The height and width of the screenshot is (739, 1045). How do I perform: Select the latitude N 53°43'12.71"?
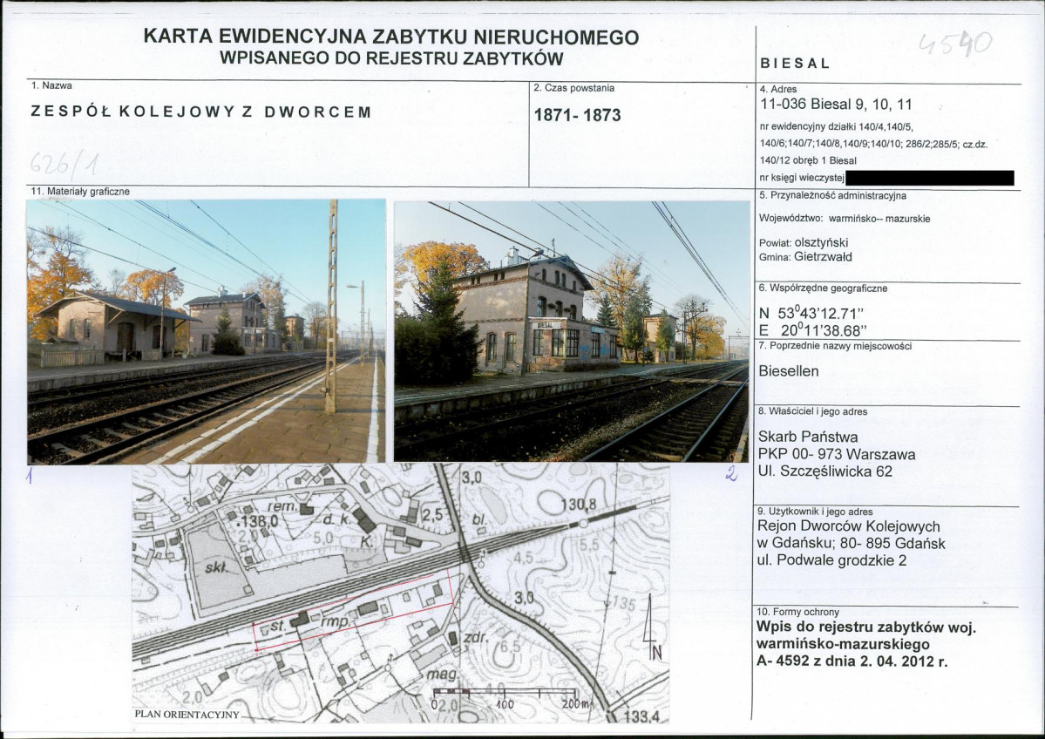click(x=811, y=313)
